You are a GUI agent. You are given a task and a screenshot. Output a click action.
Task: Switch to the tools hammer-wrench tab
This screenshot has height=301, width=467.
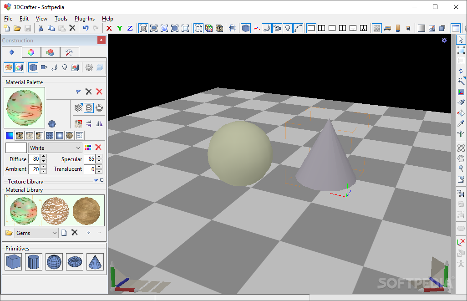click(x=69, y=52)
